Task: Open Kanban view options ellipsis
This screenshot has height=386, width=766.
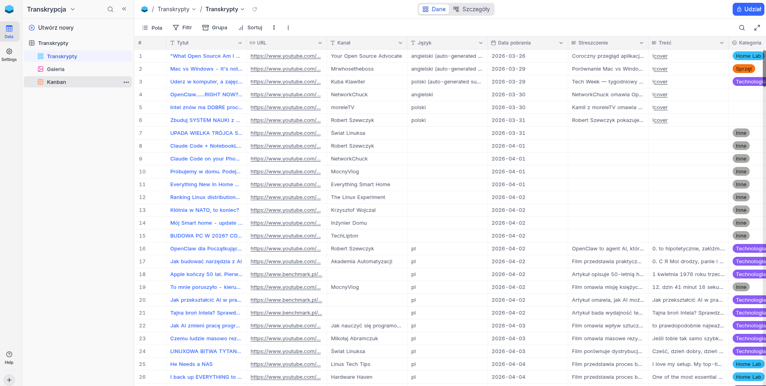Action: pos(126,82)
